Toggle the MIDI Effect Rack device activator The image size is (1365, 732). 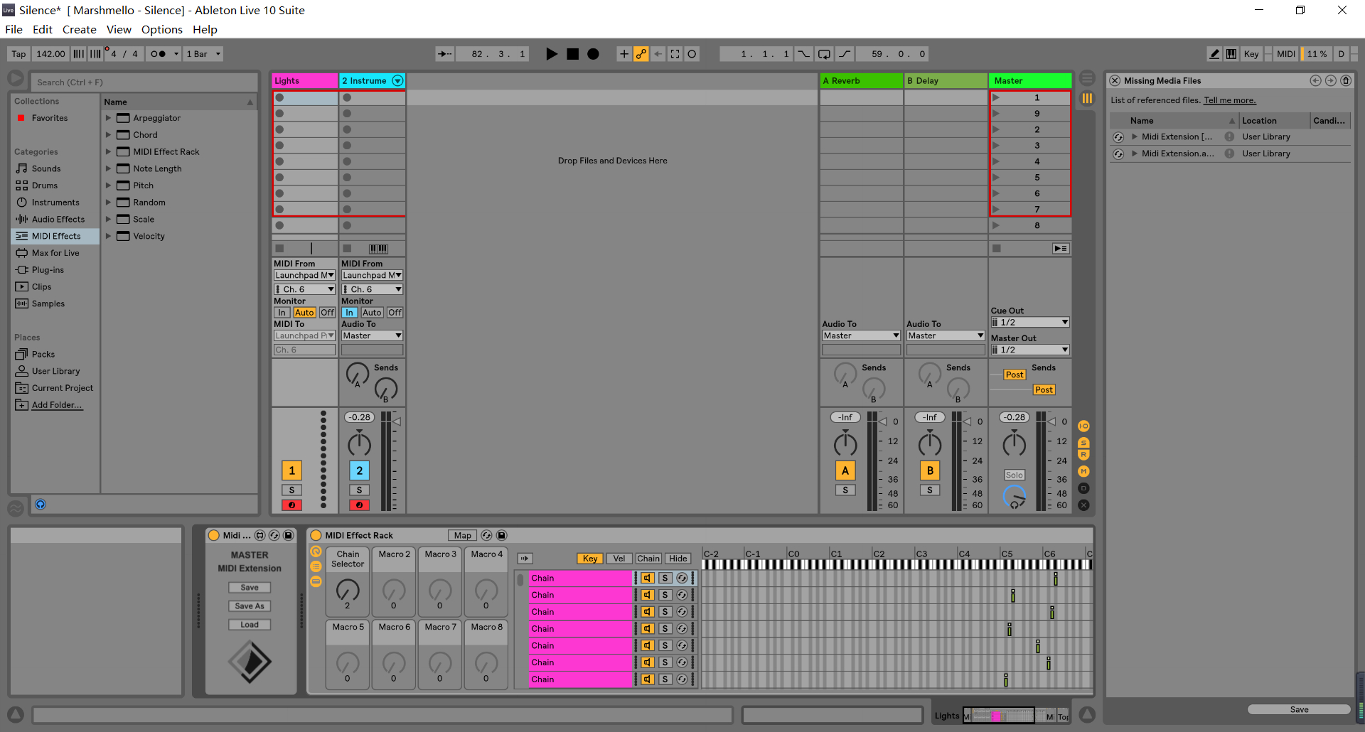(316, 536)
